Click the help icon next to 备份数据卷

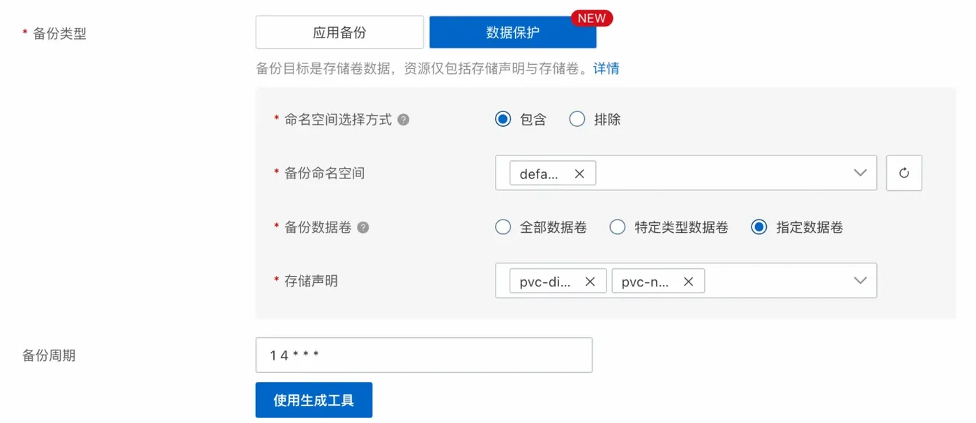point(363,227)
